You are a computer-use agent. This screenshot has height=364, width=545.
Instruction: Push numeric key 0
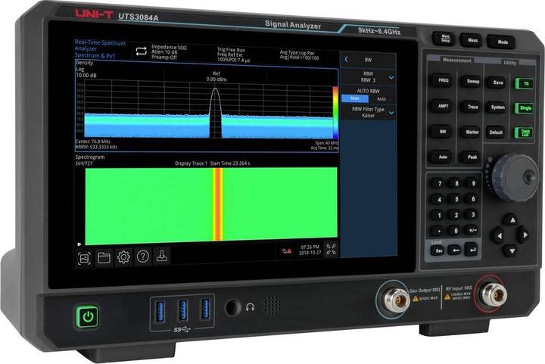[456, 231]
